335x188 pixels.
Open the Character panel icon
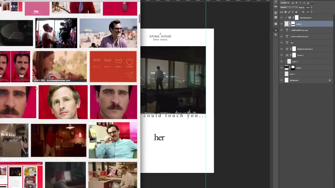pyautogui.click(x=276, y=30)
